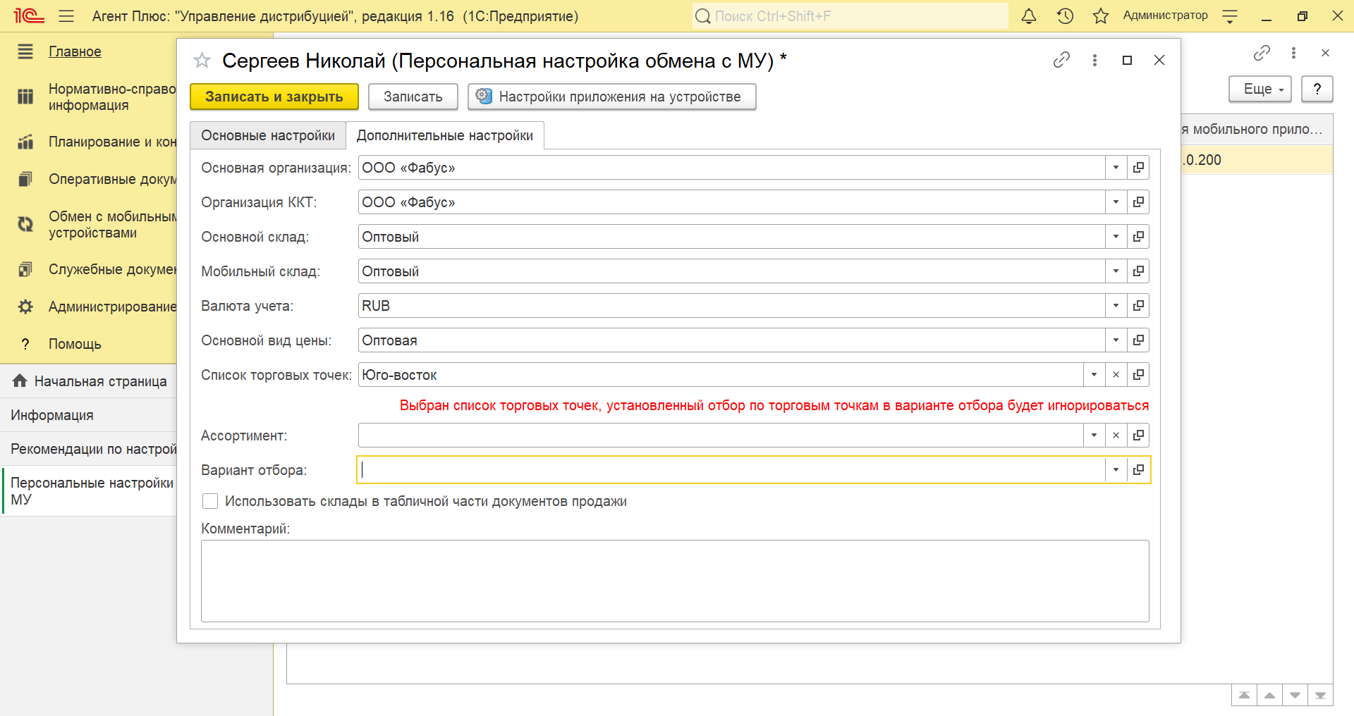1354x716 pixels.
Task: Move down one row arrow icon
Action: [x=1295, y=696]
